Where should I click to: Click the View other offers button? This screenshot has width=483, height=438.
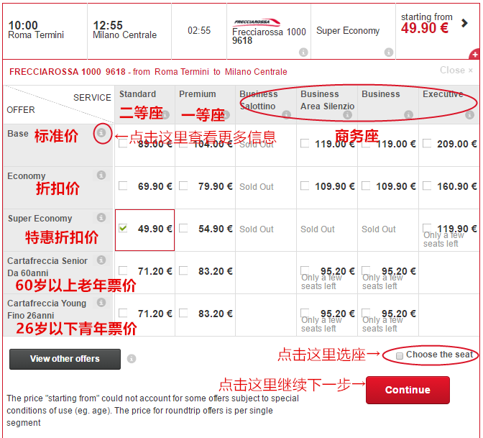point(65,359)
